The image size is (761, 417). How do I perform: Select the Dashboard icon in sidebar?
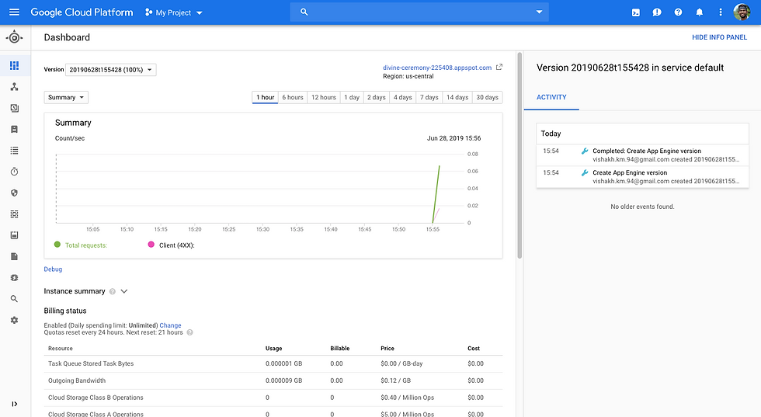pos(14,65)
